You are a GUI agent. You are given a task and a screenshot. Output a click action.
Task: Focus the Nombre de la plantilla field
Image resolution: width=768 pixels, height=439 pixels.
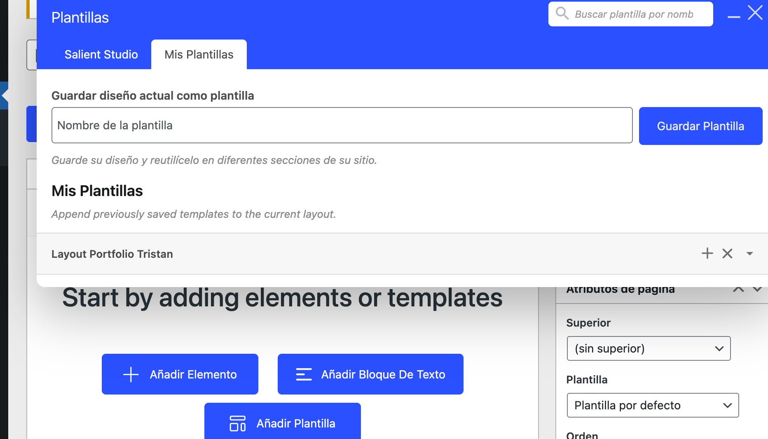pyautogui.click(x=342, y=125)
